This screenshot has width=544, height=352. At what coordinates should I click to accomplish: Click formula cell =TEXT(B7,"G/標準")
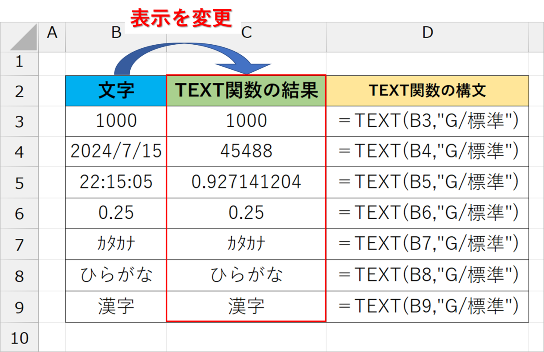pyautogui.click(x=428, y=244)
